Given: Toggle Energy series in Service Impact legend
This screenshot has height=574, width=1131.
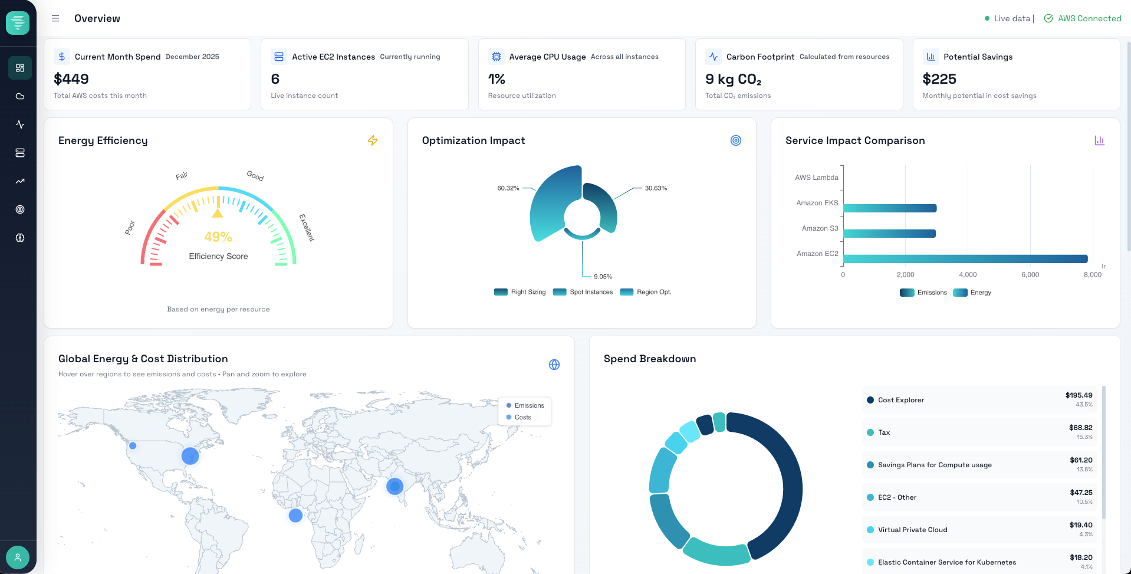Looking at the screenshot, I should click(972, 293).
